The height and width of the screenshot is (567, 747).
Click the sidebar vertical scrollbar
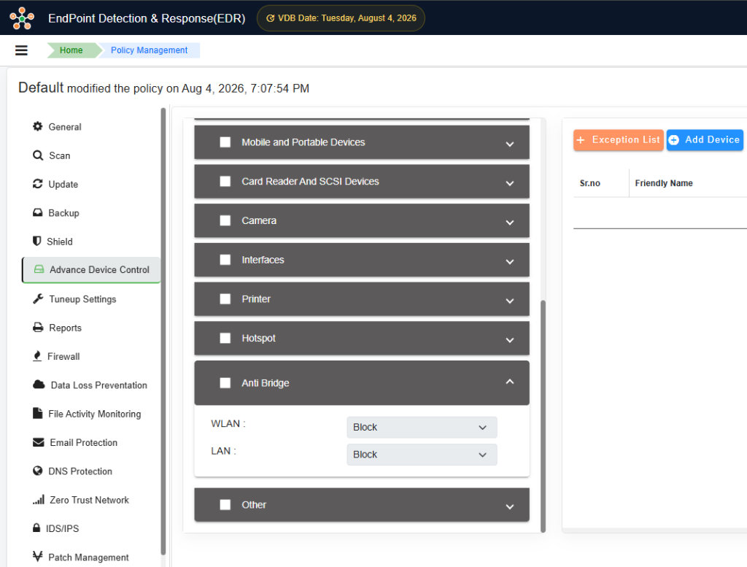click(163, 331)
